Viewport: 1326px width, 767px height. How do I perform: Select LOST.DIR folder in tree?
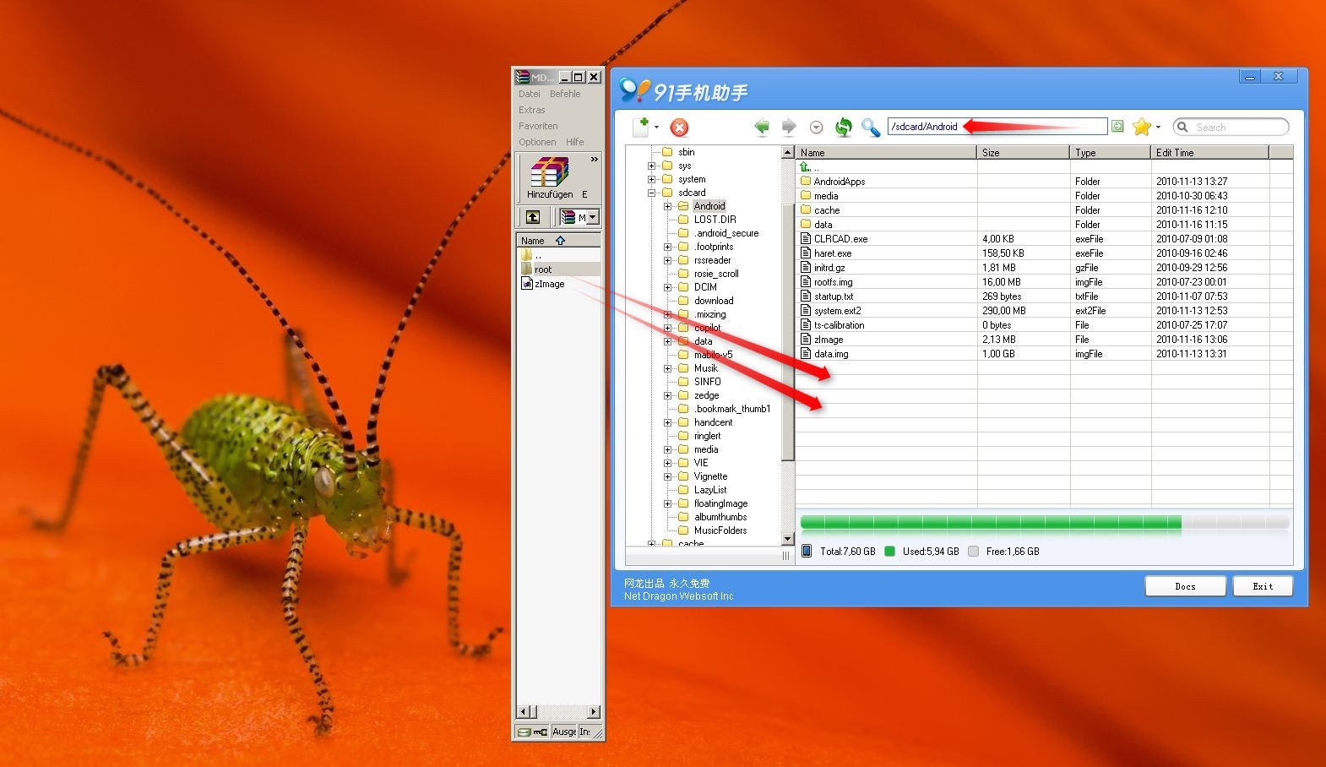[715, 220]
